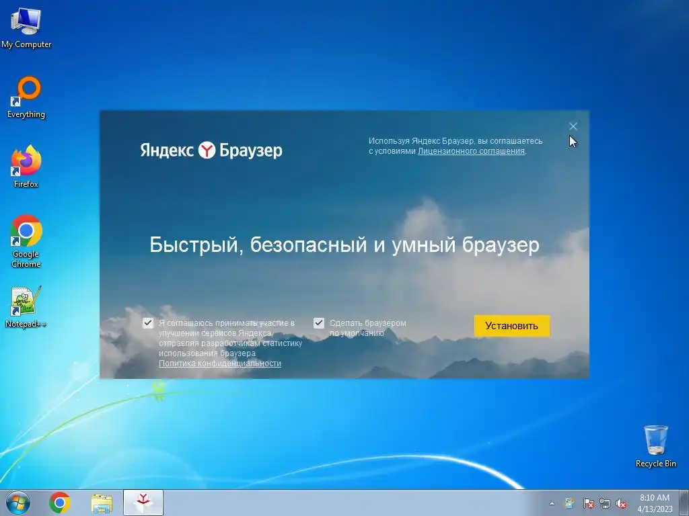Click Yandex installer taskbar button
Viewport: 689px width, 516px height.
point(143,503)
